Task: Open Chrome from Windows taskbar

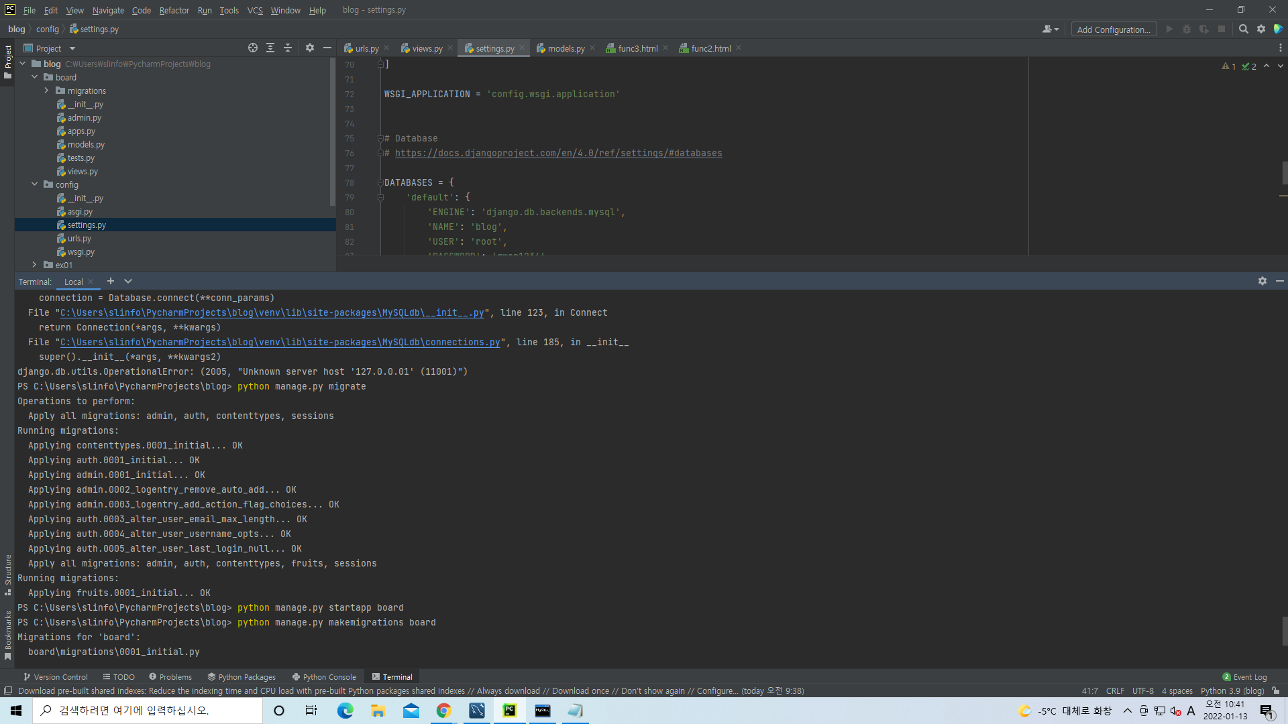Action: pos(443,711)
